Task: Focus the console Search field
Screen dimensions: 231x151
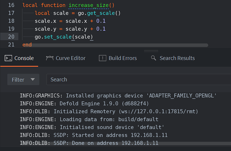Action: pos(137,80)
